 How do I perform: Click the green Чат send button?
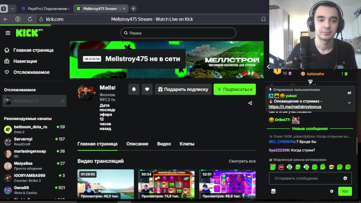345,191
